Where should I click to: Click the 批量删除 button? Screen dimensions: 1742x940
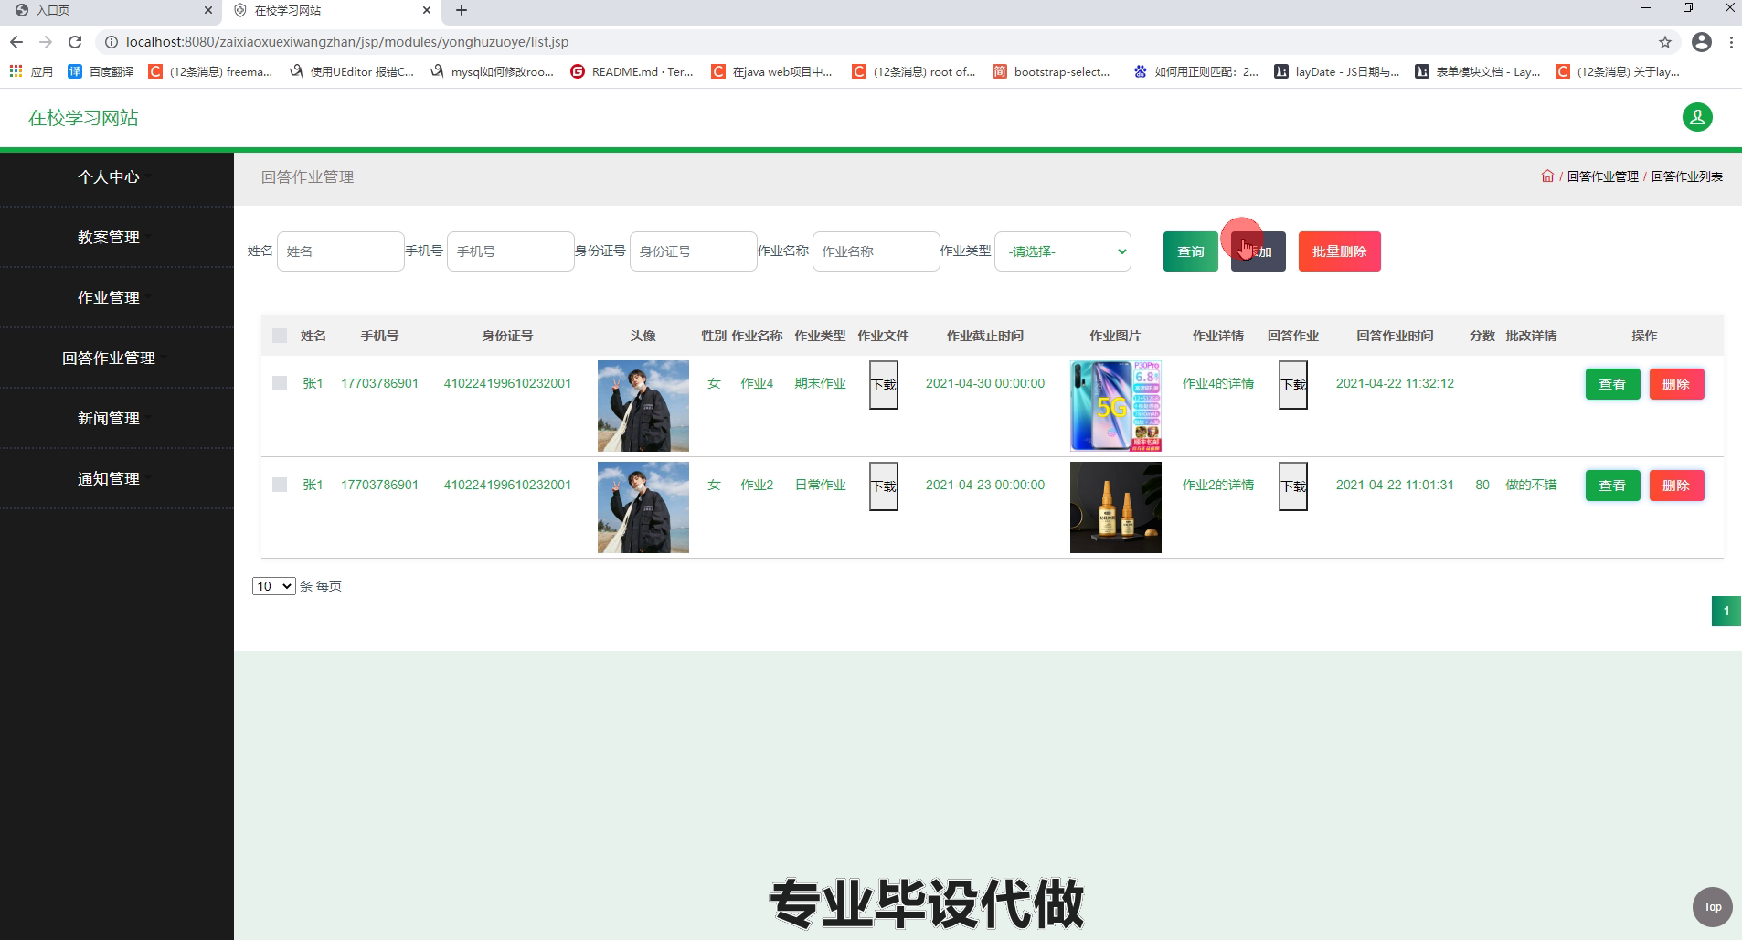pyautogui.click(x=1340, y=251)
